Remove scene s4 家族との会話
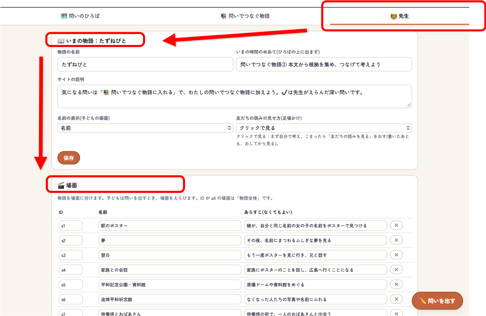Viewport: 486px width, 316px height. tap(396, 270)
